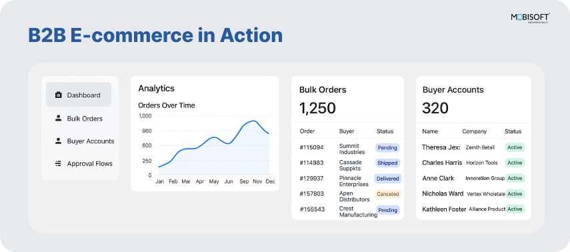Screen dimensions: 570x252
Task: Click the buyer Apen Distributors
Action: (x=355, y=197)
